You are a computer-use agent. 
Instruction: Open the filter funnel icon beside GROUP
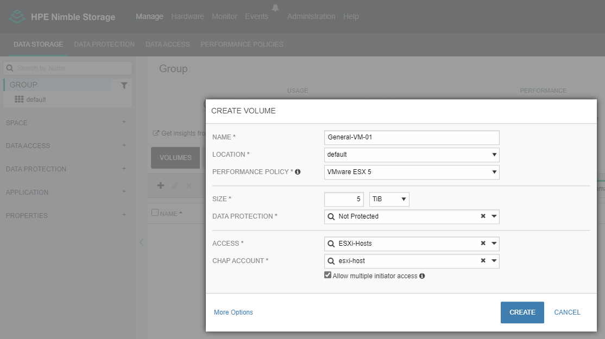(124, 85)
